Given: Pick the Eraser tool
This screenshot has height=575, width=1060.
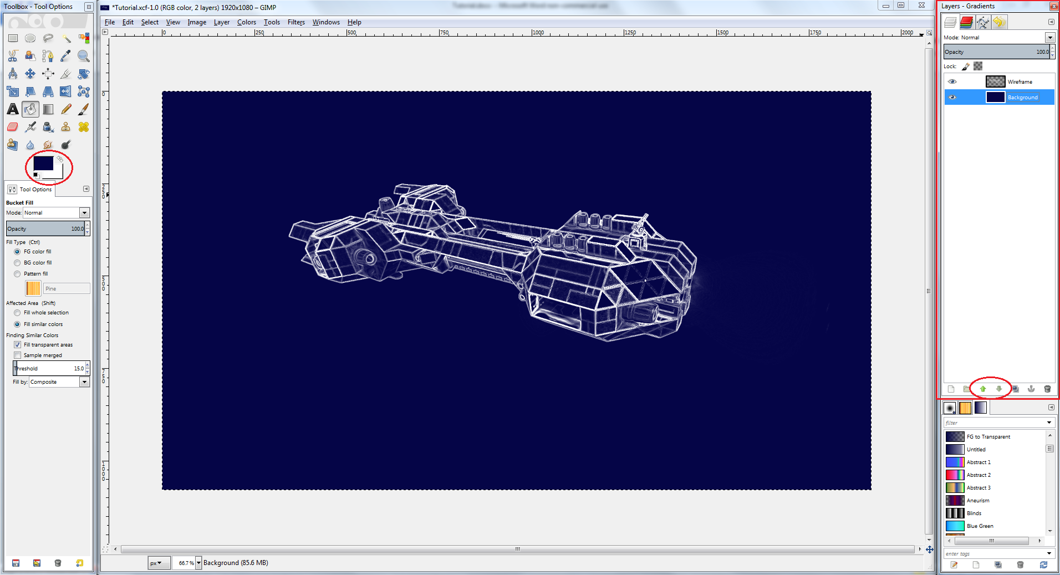Looking at the screenshot, I should pyautogui.click(x=13, y=127).
